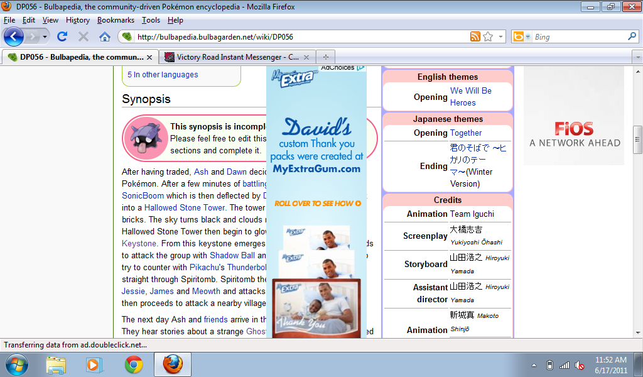The height and width of the screenshot is (377, 643).
Task: Launch Google Chrome from the taskbar
Action: pos(133,364)
